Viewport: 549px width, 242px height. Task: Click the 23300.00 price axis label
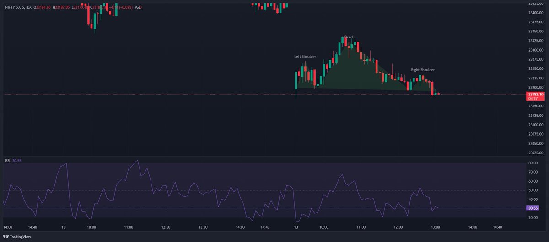coord(535,50)
